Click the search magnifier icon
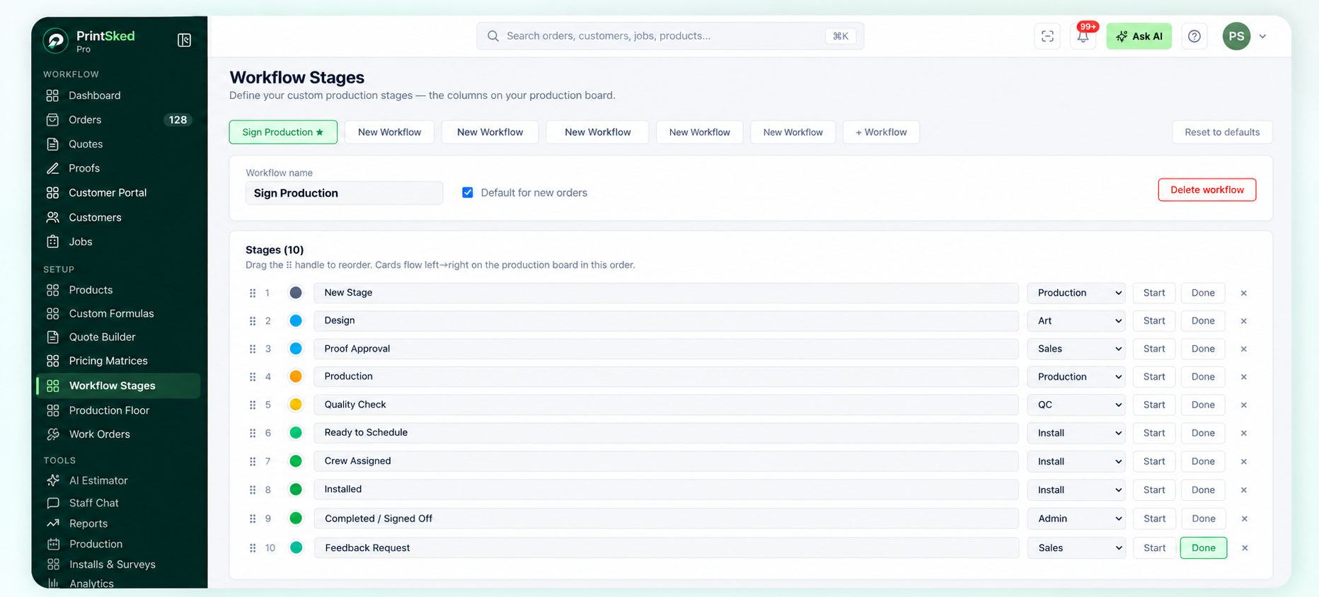Screen dimensions: 1319x597 tap(493, 36)
